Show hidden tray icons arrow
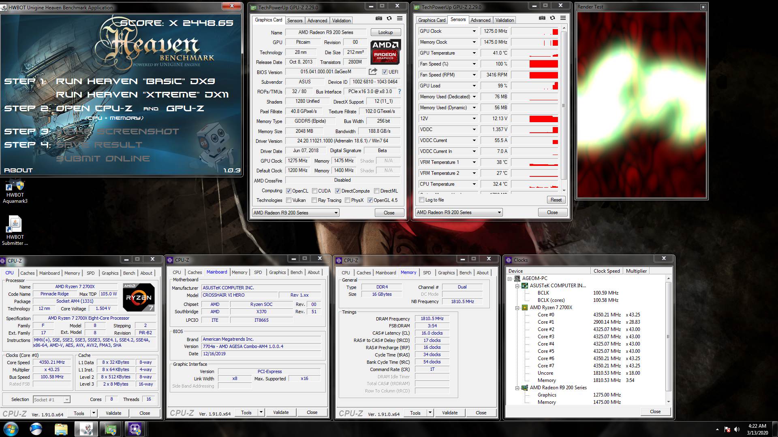The height and width of the screenshot is (437, 778). [717, 429]
